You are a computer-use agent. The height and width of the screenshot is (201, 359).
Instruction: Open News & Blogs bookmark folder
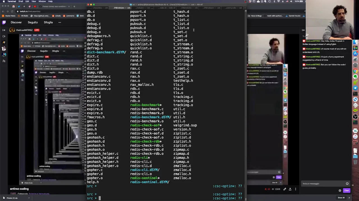point(255,16)
